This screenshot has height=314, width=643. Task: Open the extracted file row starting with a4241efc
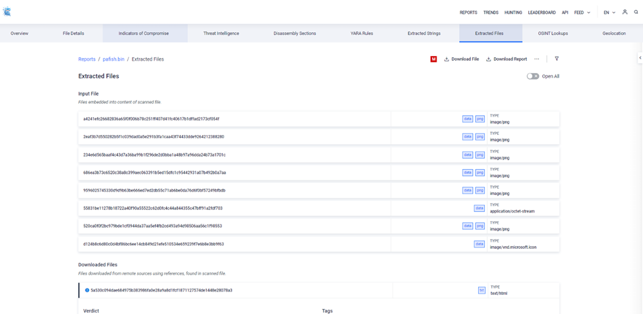pos(150,119)
